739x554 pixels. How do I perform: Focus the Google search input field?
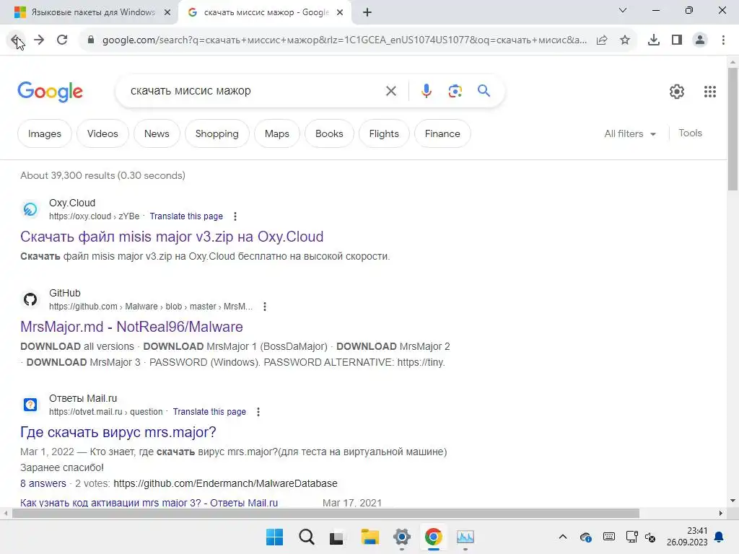(x=255, y=91)
